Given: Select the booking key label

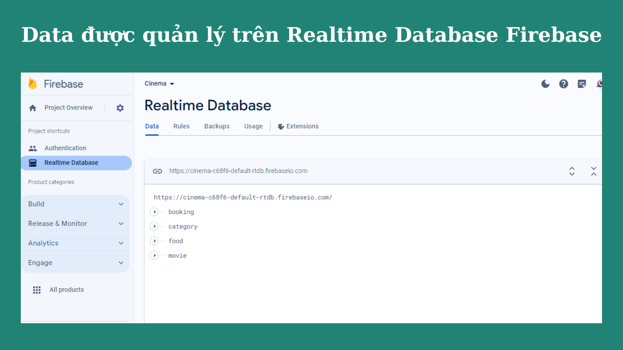Looking at the screenshot, I should click(x=181, y=212).
